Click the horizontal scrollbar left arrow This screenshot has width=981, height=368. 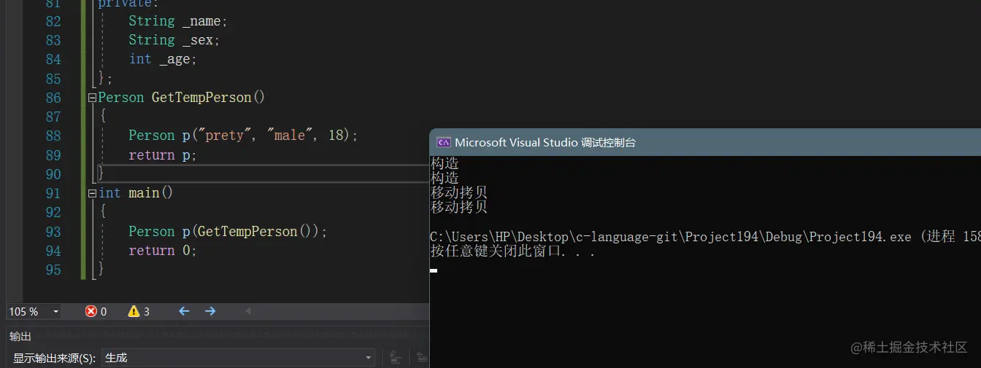(x=247, y=311)
